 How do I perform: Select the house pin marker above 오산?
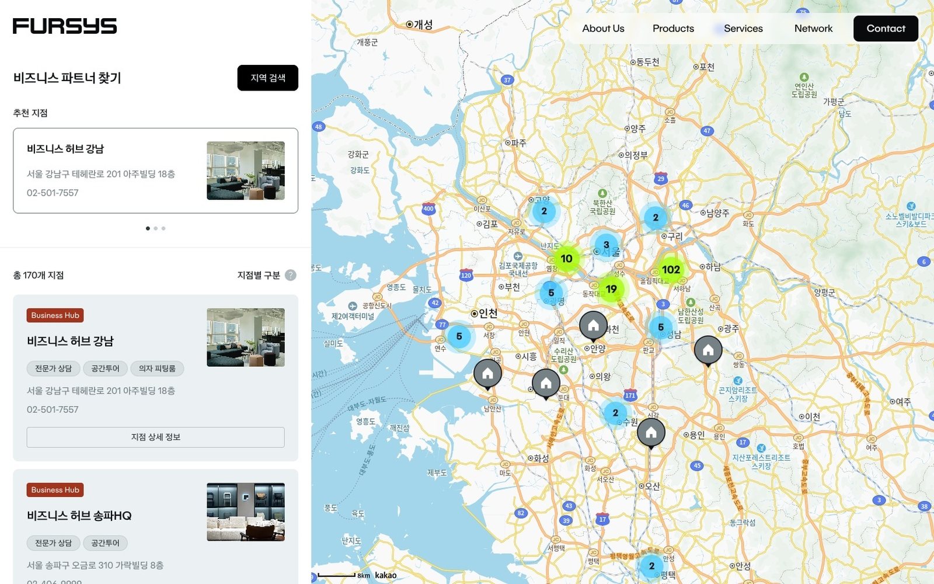(651, 434)
